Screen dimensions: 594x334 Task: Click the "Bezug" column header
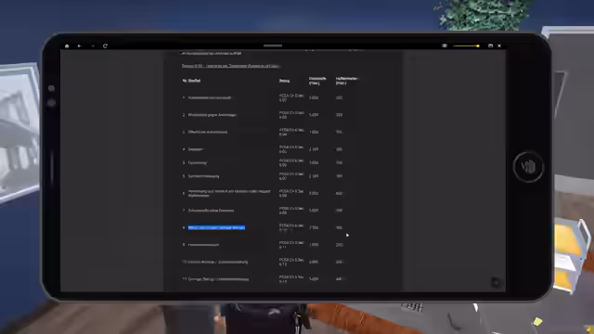coord(285,81)
